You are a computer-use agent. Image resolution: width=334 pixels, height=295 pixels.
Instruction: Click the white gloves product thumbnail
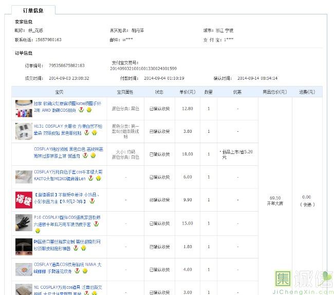(x=24, y=176)
